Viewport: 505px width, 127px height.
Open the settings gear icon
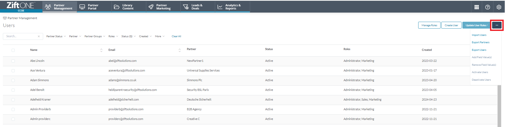point(499,7)
